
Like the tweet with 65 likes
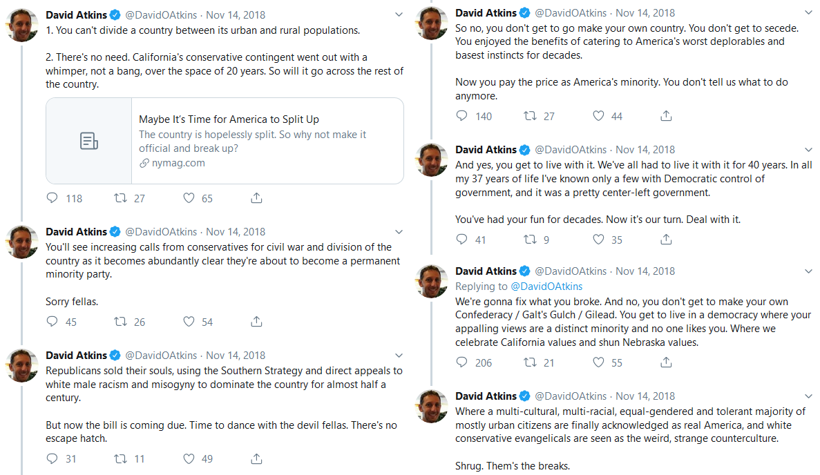(189, 198)
